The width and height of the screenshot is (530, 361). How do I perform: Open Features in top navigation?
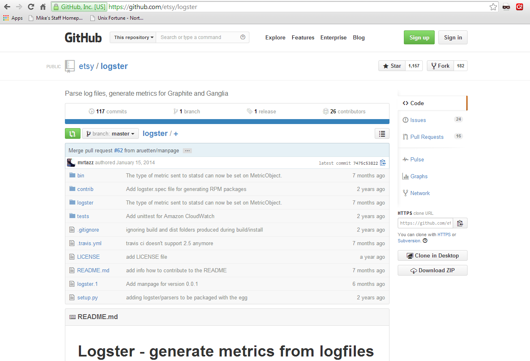point(303,37)
